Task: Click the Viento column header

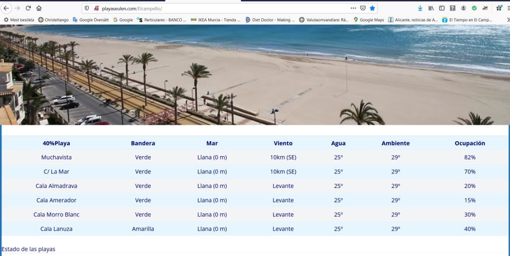Action: coord(283,143)
